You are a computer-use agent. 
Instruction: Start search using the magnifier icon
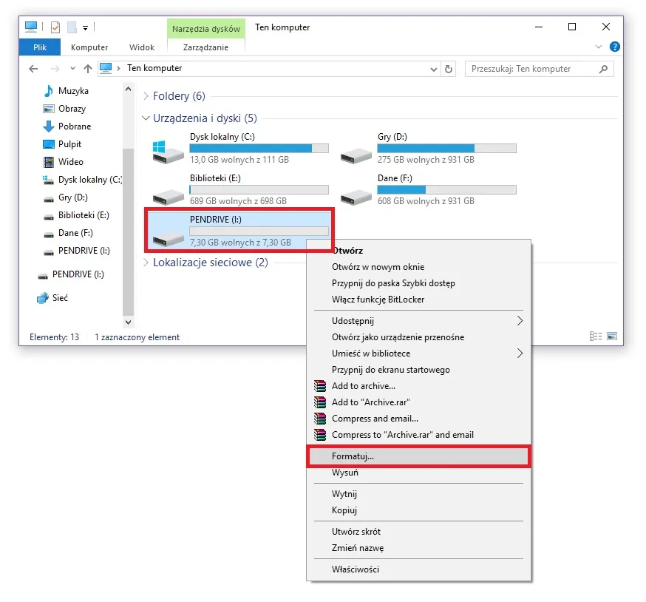click(x=603, y=68)
